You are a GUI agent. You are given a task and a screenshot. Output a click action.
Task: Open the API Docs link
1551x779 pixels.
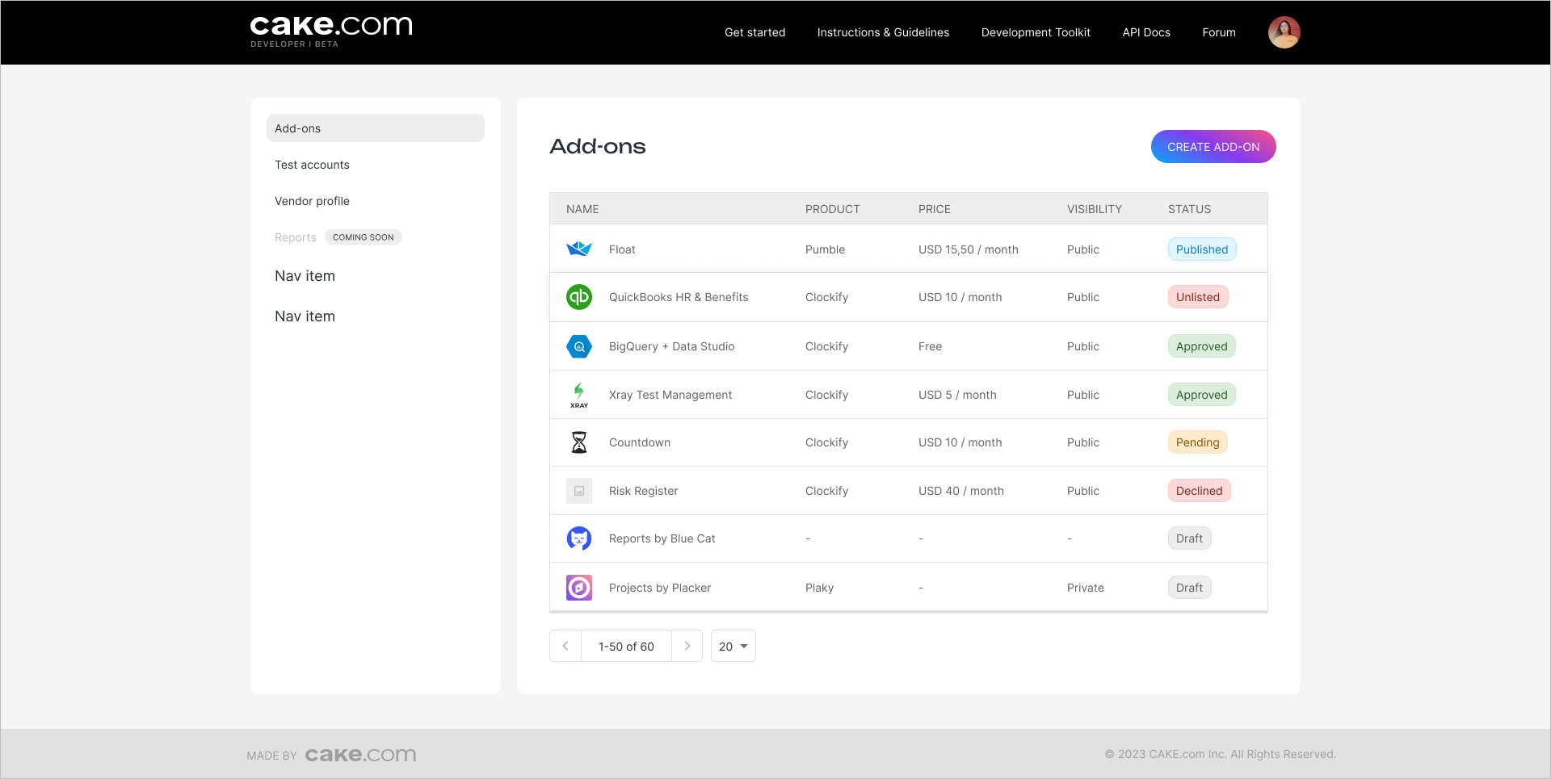click(1145, 32)
